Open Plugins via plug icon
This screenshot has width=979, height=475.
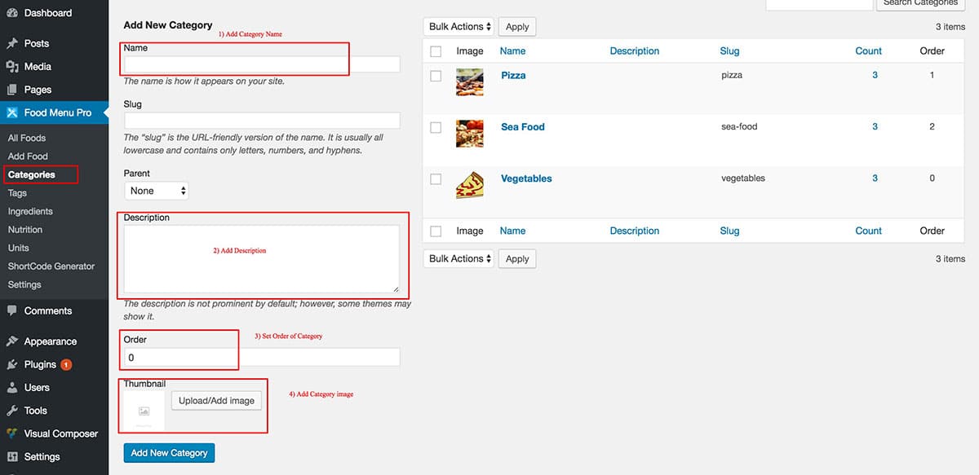12,364
